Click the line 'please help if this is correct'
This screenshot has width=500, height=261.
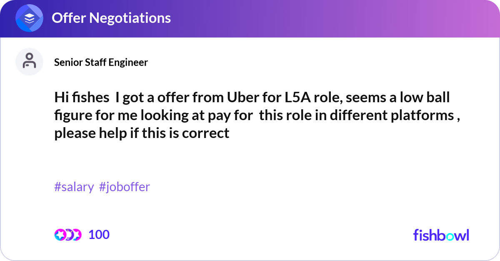point(142,133)
